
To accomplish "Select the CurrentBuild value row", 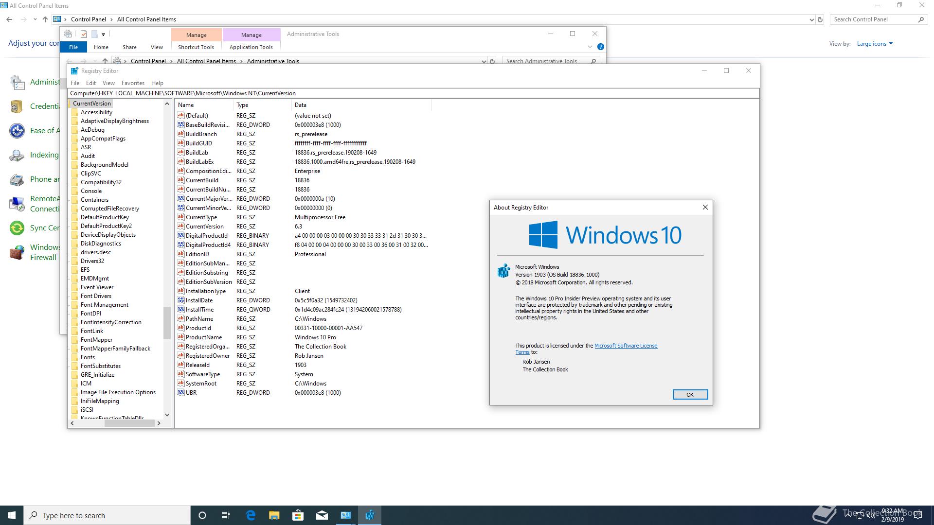I will pos(304,180).
